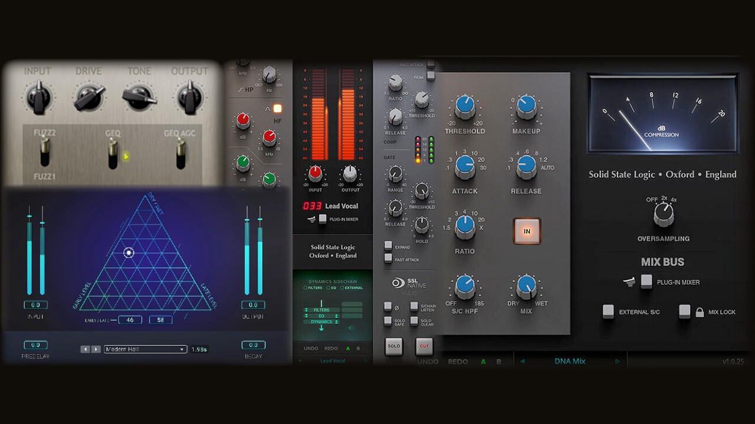755x424 pixels.
Task: Toggle PLUG-IN MIXER on the Mix Bus
Action: 646,282
